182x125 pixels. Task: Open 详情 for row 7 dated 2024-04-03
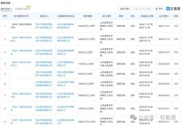pos(176,95)
